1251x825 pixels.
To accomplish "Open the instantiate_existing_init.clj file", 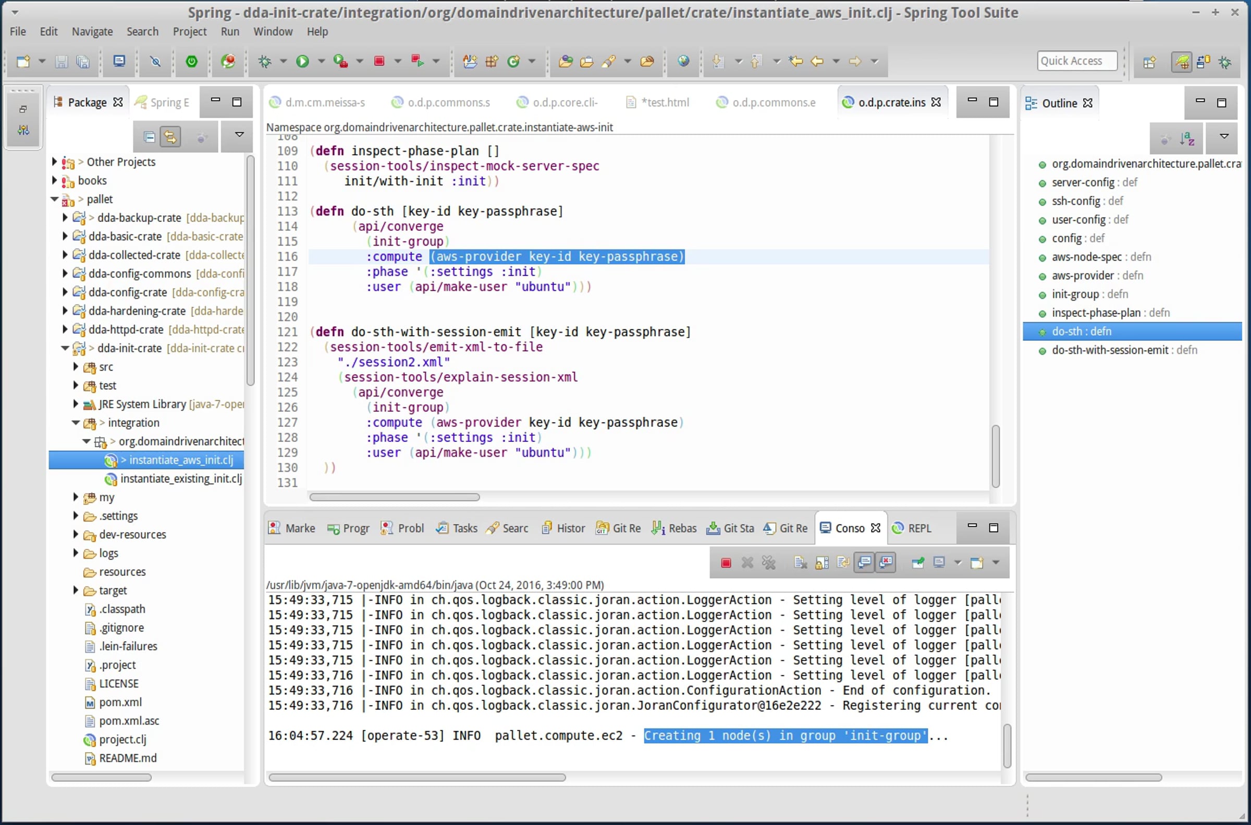I will click(180, 479).
